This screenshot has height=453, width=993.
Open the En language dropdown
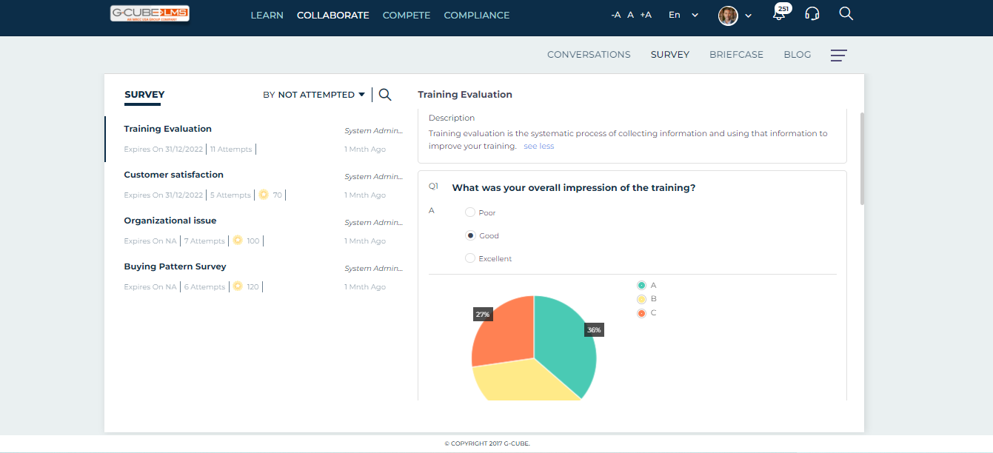pyautogui.click(x=683, y=15)
